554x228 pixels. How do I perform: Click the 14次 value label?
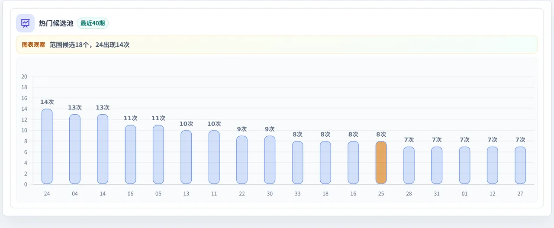click(47, 102)
